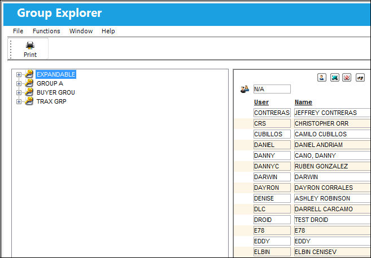
Task: Select the TRAX GRP tree item
Action: (51, 101)
